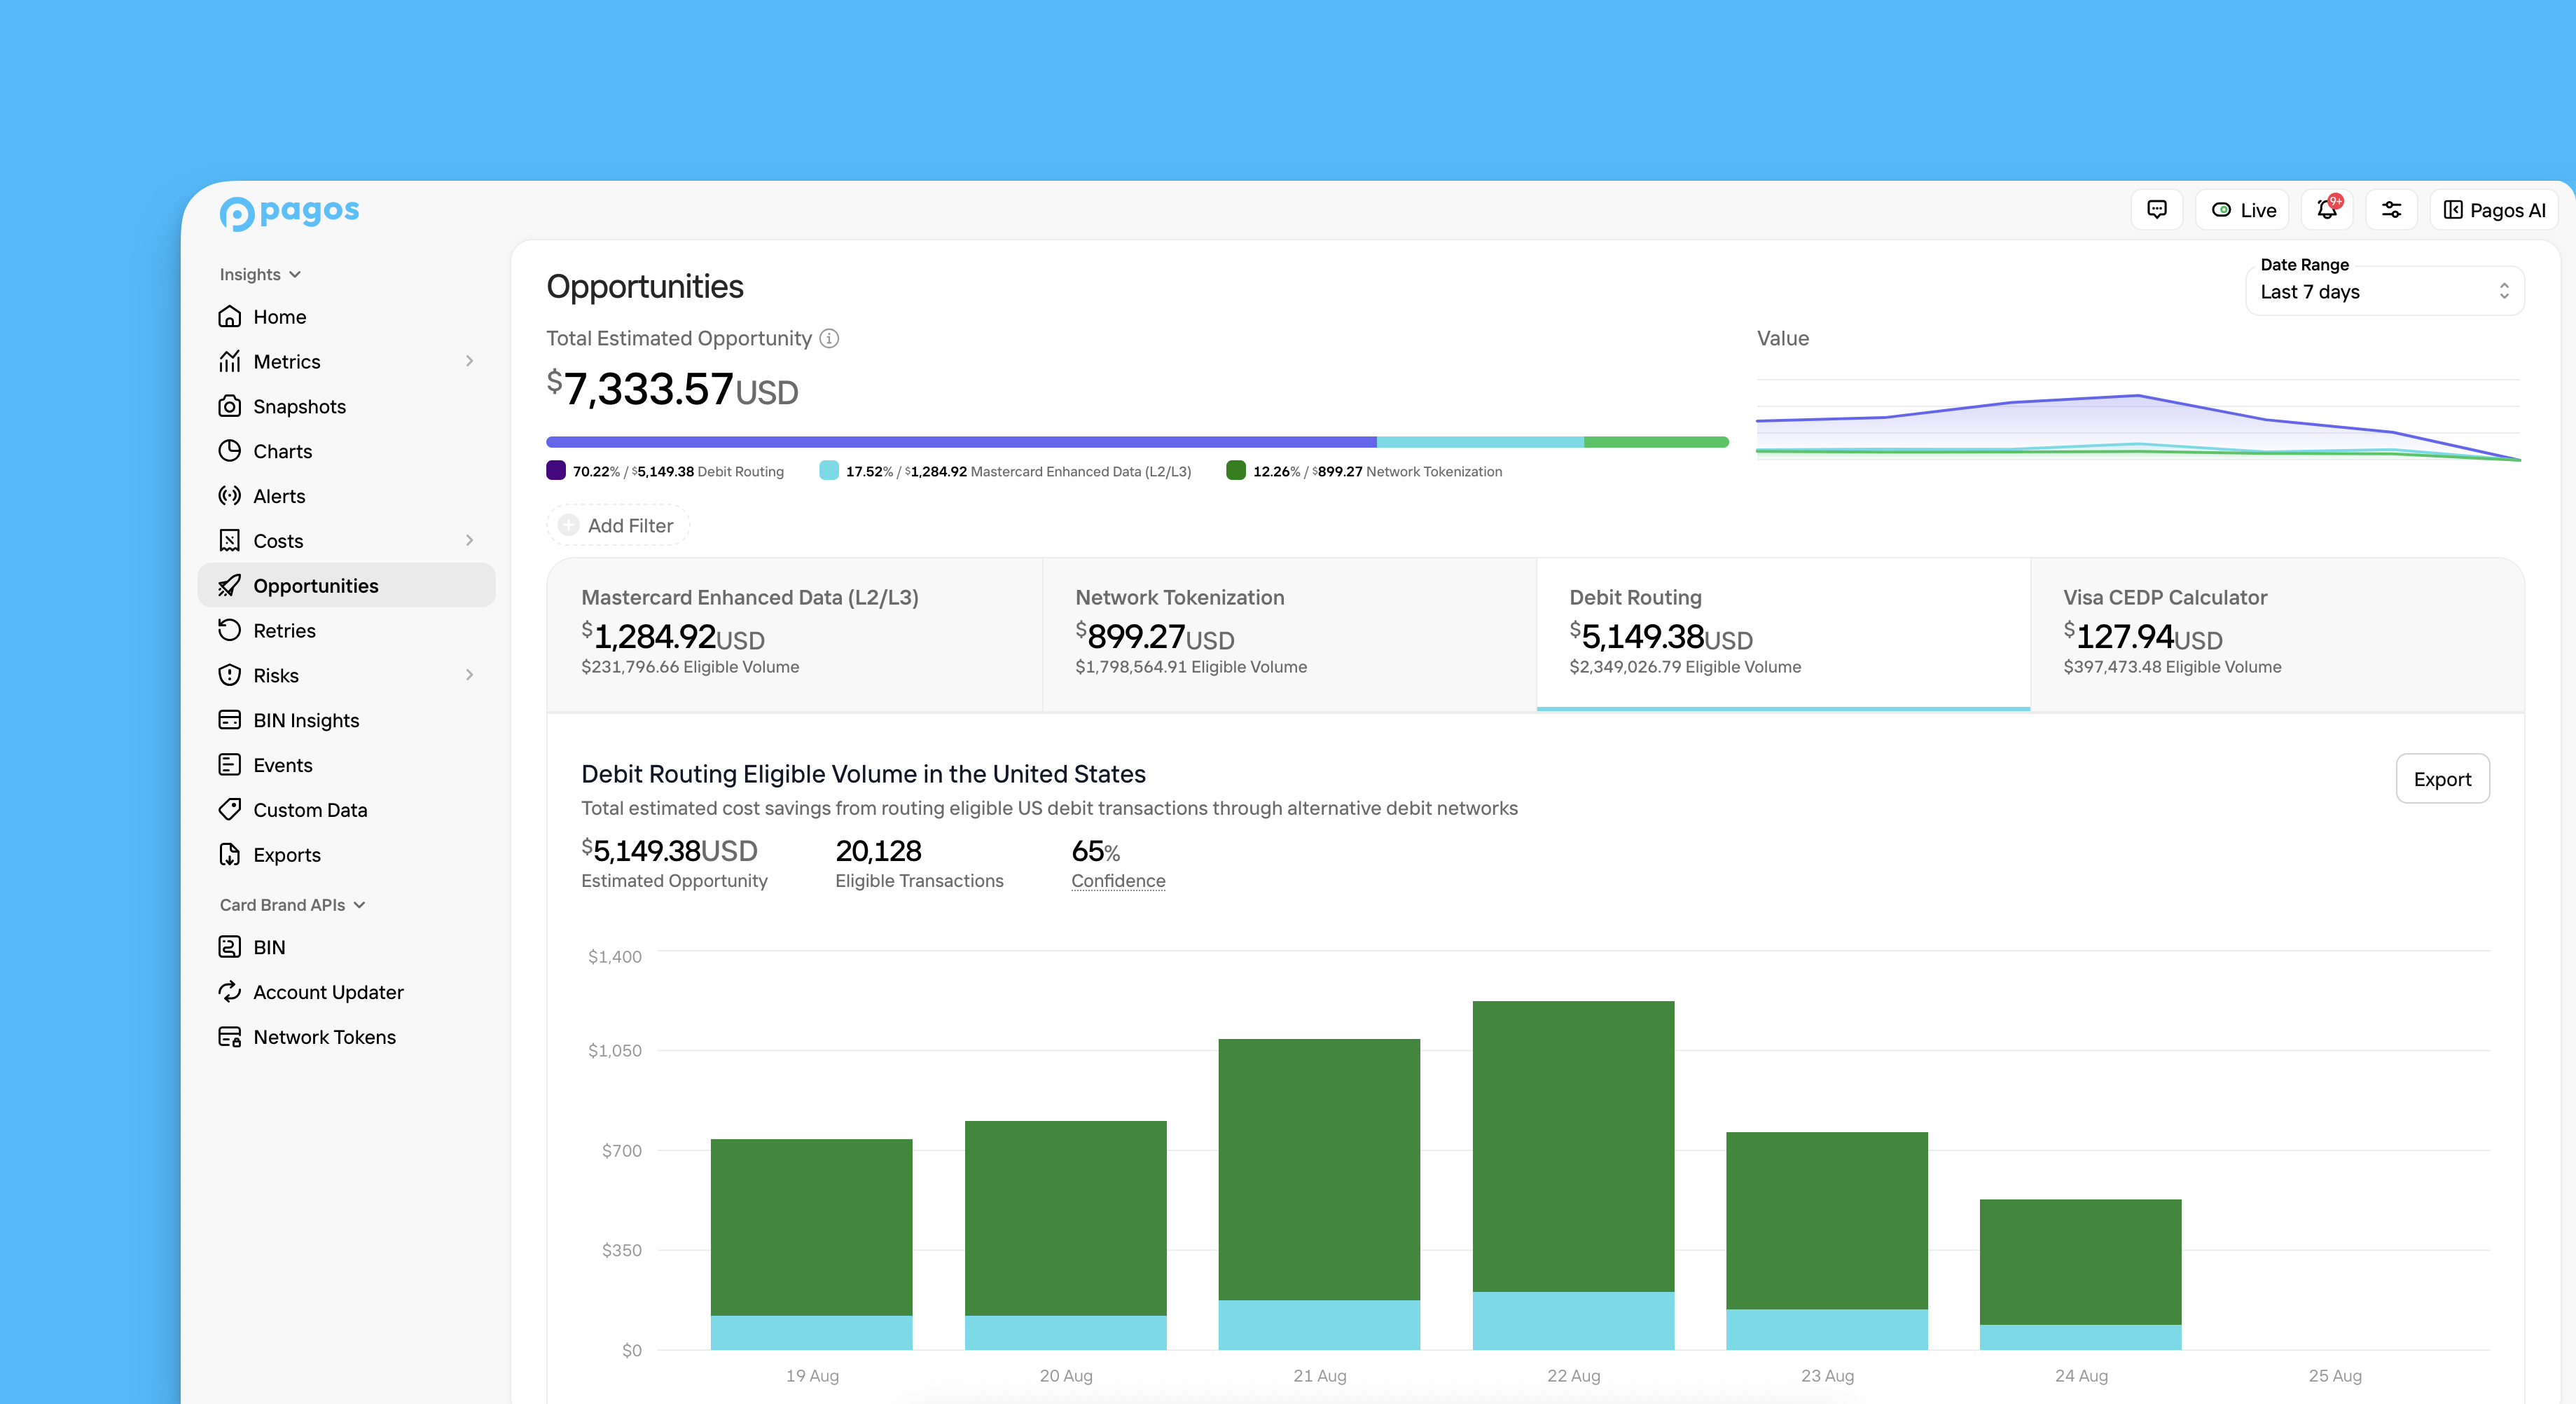Image resolution: width=2576 pixels, height=1404 pixels.
Task: Select the Mastercard Enhanced Data (L2/L3) tab
Action: pyautogui.click(x=795, y=634)
